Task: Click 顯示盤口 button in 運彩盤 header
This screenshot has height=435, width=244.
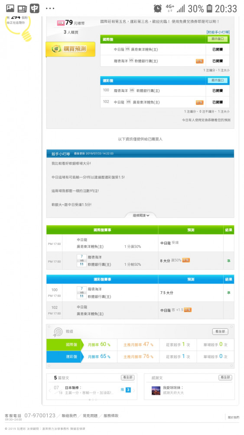Action: [x=218, y=80]
